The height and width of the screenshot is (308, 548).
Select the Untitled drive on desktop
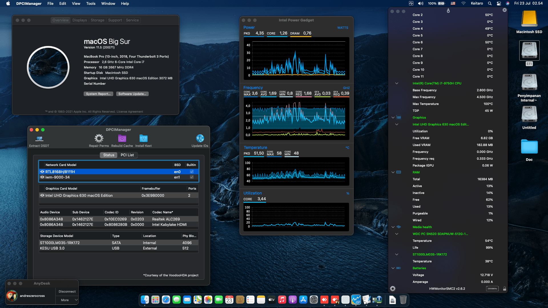pyautogui.click(x=529, y=114)
